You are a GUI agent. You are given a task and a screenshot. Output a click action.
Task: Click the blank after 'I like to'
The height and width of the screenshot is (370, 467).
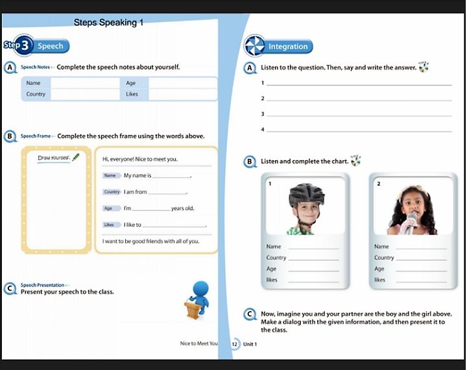[174, 225]
